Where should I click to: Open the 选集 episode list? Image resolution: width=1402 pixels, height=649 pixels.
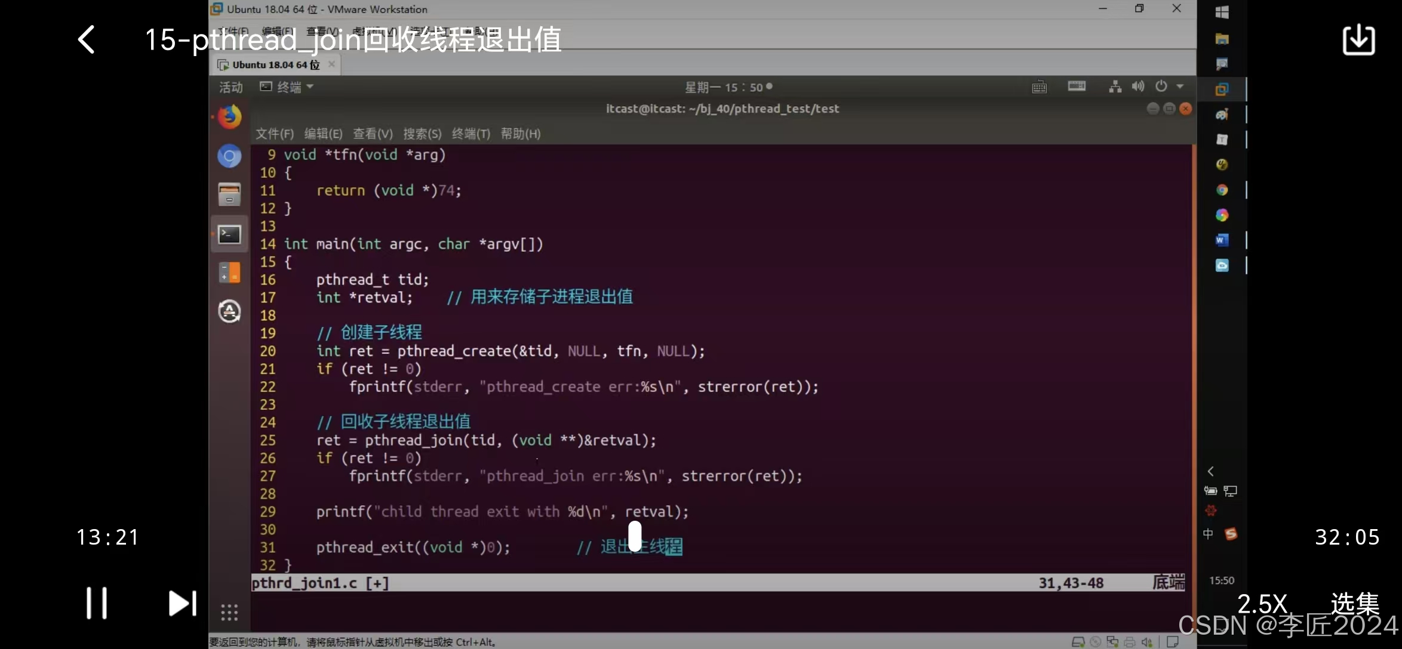point(1354,604)
